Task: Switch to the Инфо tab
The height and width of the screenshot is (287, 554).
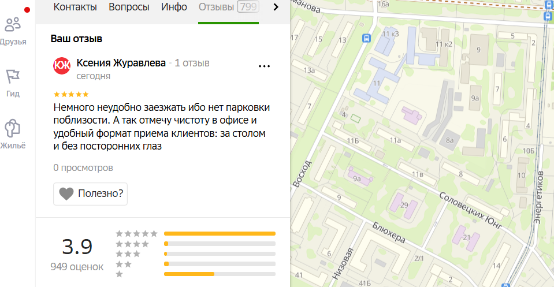Action: pos(174,7)
